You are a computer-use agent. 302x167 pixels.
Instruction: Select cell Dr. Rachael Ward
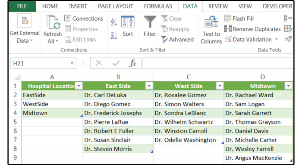[x=258, y=95]
